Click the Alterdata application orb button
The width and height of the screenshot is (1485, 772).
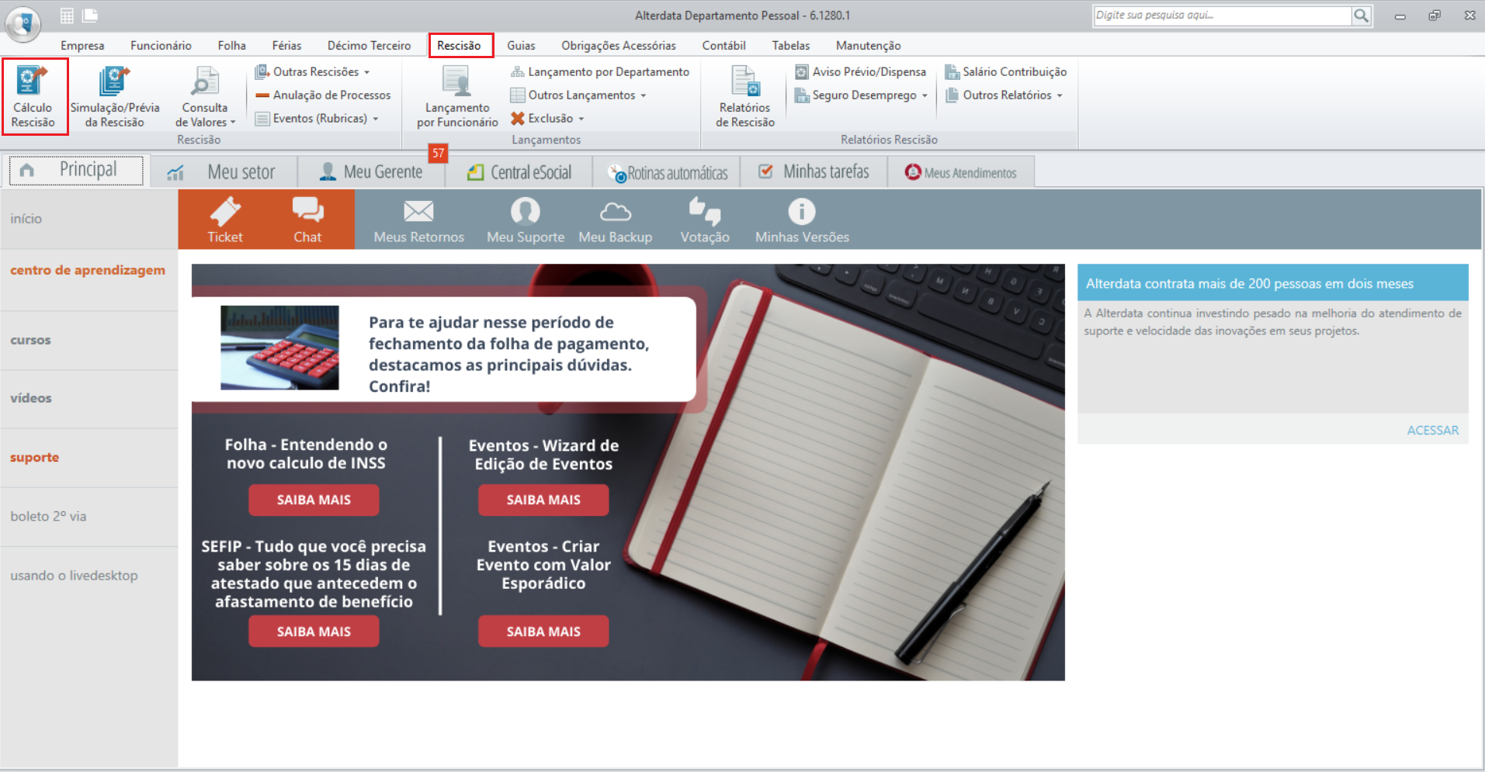tap(23, 23)
